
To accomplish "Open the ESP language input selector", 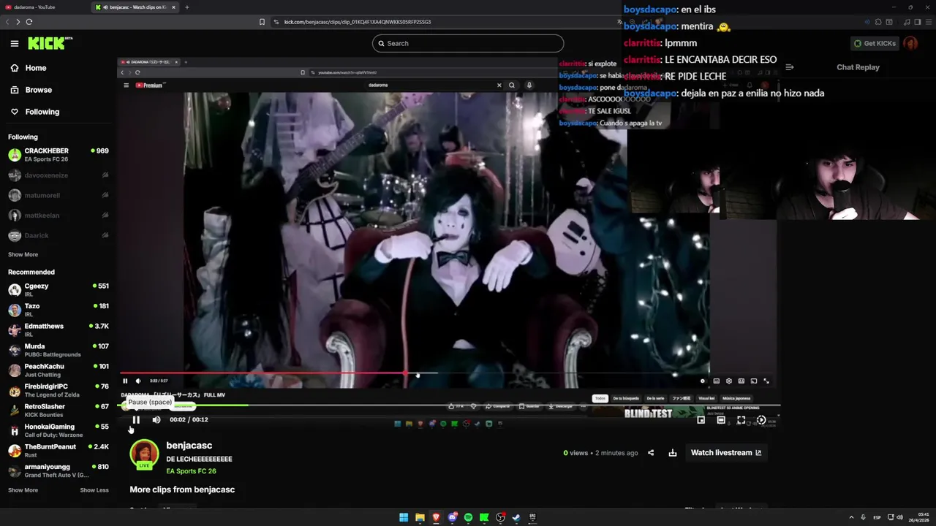I will (877, 517).
